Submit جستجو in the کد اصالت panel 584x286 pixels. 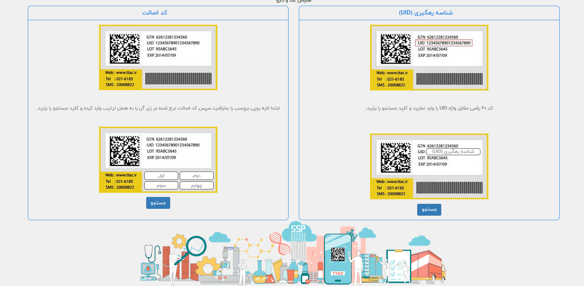tap(158, 203)
